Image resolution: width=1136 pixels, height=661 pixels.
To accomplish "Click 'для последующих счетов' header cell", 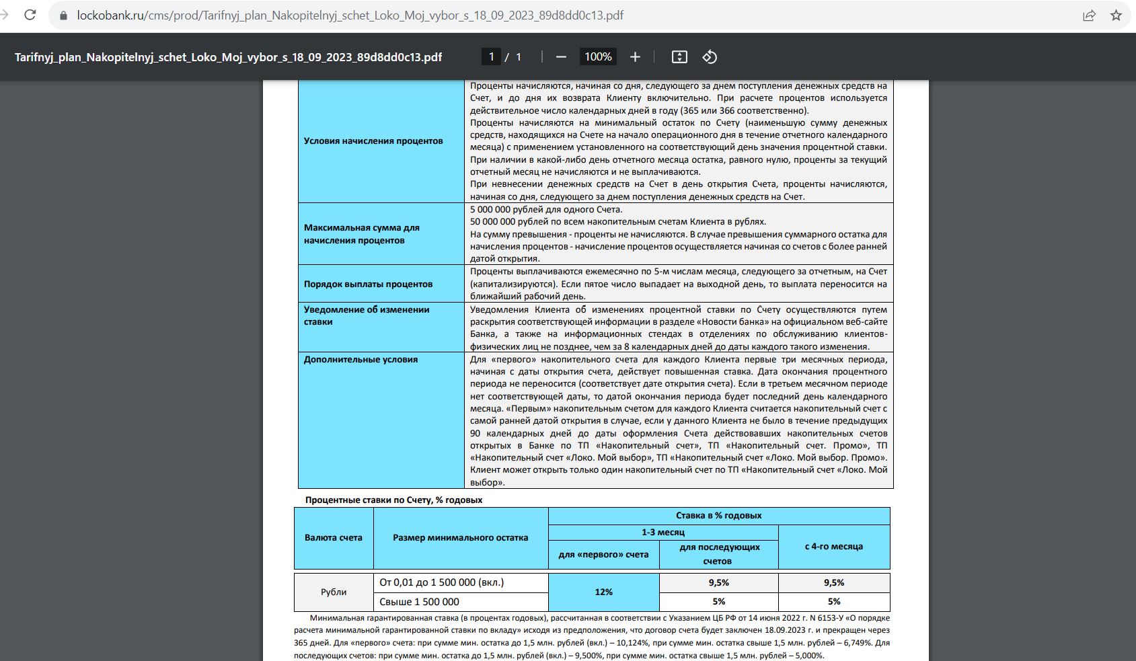I will tap(719, 555).
